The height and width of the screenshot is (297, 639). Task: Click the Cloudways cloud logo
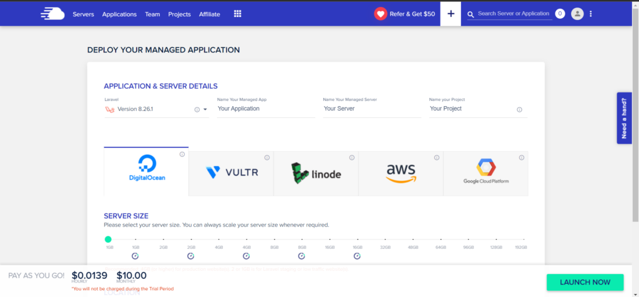(x=52, y=14)
